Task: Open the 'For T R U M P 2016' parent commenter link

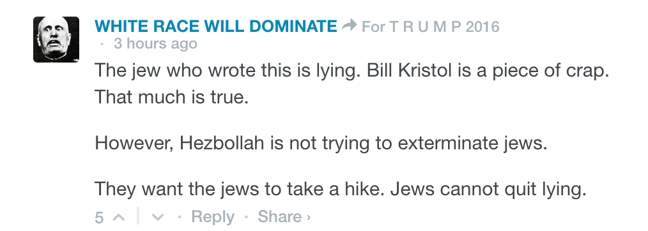Action: coord(430,27)
